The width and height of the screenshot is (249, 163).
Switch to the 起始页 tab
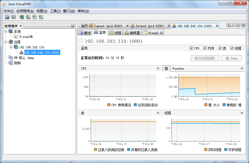82,26
